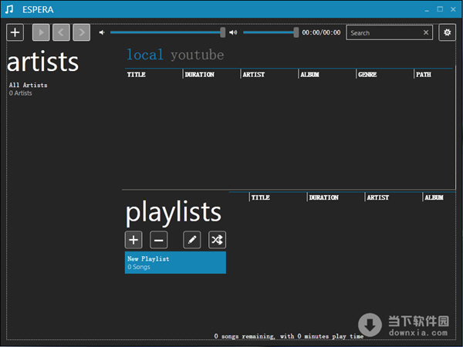This screenshot has height=347, width=463.
Task: Clear the search box with the X
Action: [x=426, y=32]
